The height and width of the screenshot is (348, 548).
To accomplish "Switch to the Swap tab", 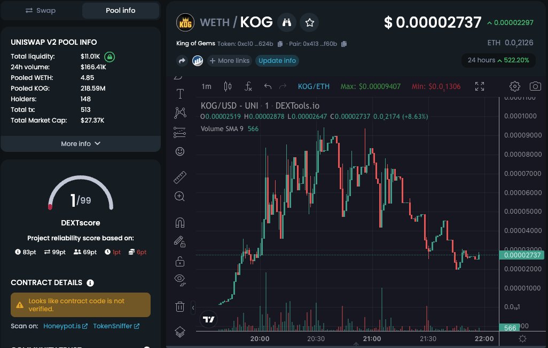I will click(41, 10).
